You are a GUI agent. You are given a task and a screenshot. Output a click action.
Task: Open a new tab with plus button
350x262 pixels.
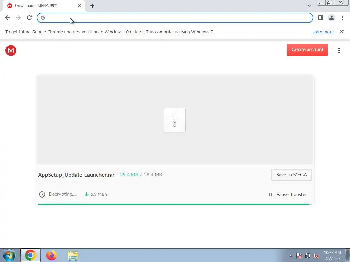coord(92,6)
